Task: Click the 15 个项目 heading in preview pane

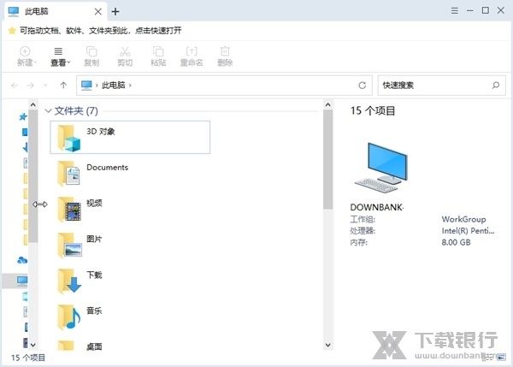Action: coord(373,111)
